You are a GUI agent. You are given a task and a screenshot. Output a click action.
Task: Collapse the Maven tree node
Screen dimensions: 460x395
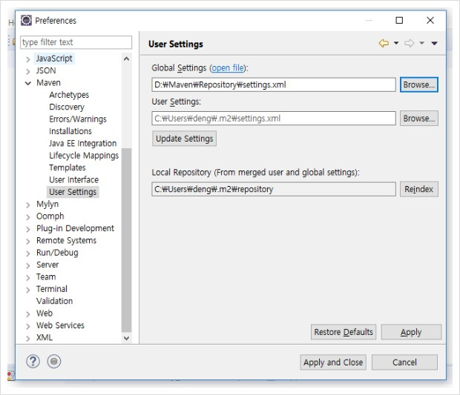[28, 83]
